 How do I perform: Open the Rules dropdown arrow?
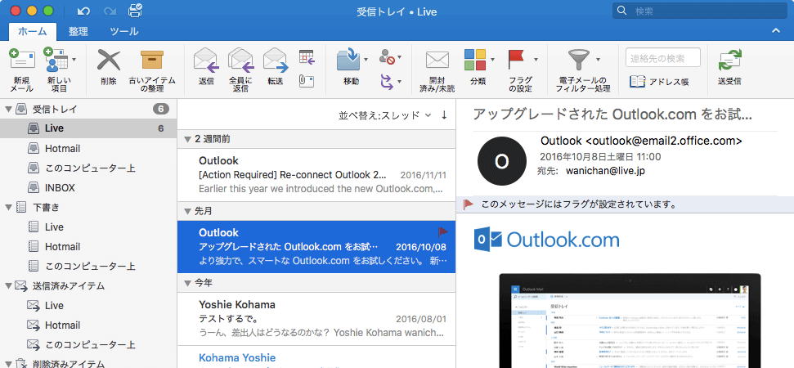click(400, 82)
